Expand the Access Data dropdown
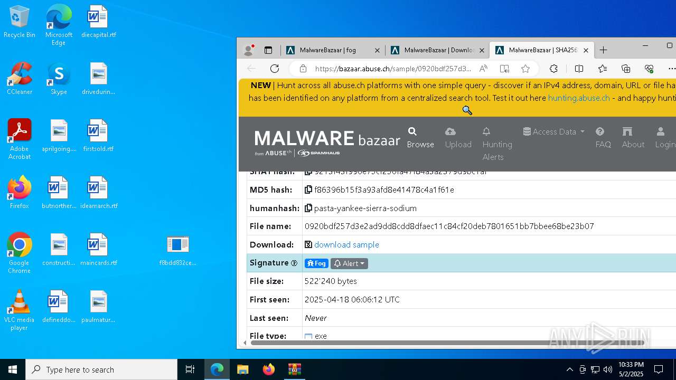 click(554, 131)
